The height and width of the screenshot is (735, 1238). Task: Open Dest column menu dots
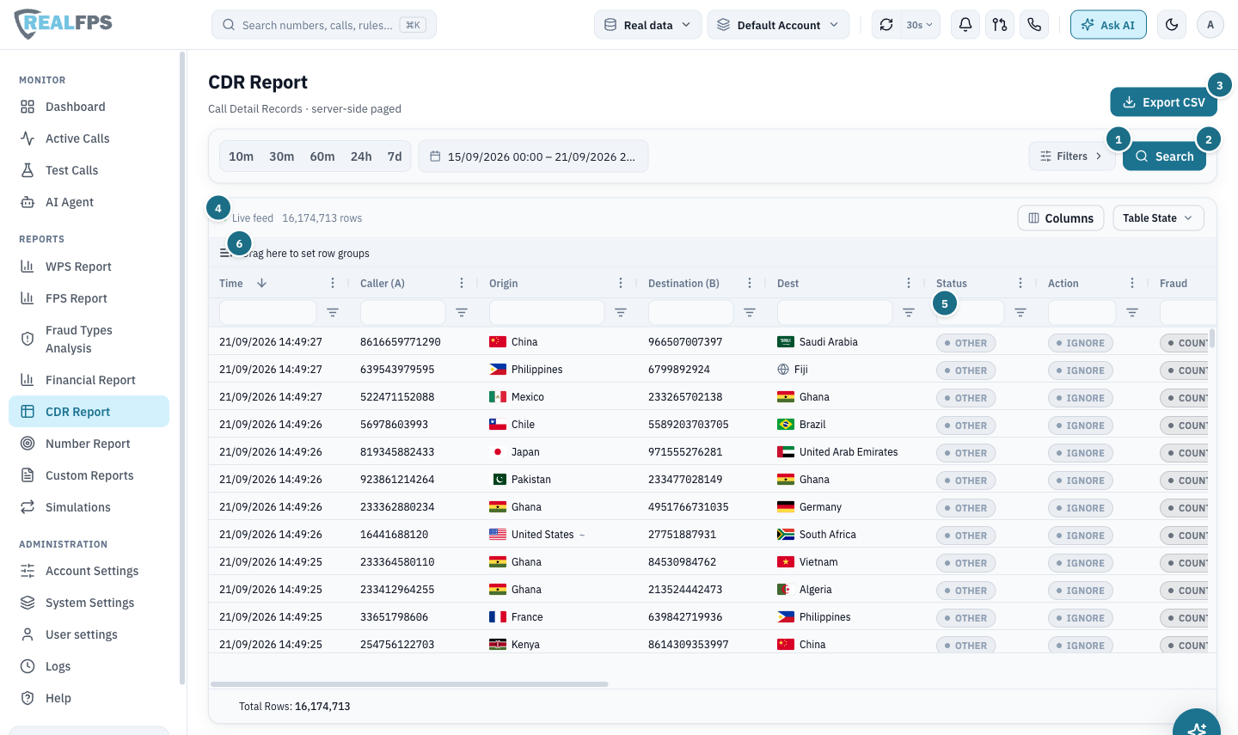click(x=909, y=283)
